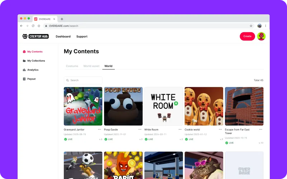Viewport: 287px width, 179px height.
Task: Reload the page with refresh icon
Action: 33,26
